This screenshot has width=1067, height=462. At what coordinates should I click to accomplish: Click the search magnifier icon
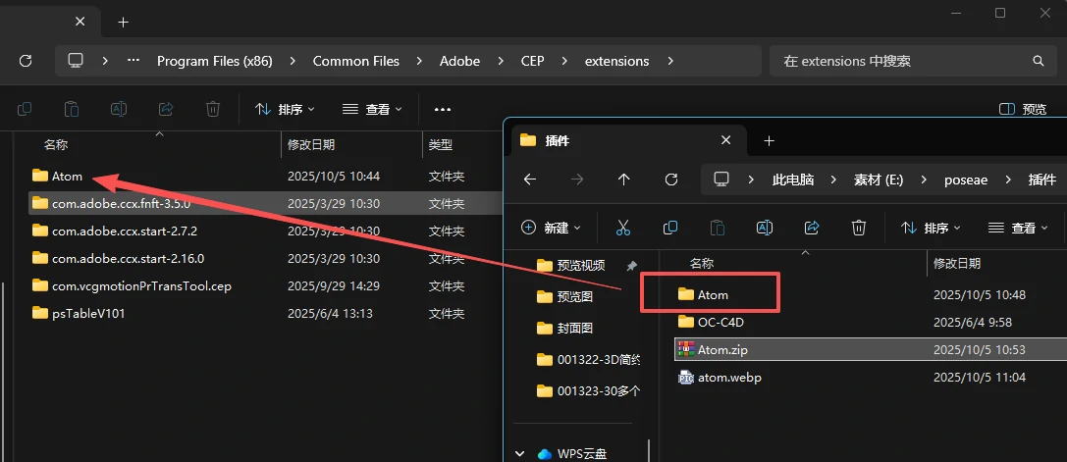[1038, 61]
